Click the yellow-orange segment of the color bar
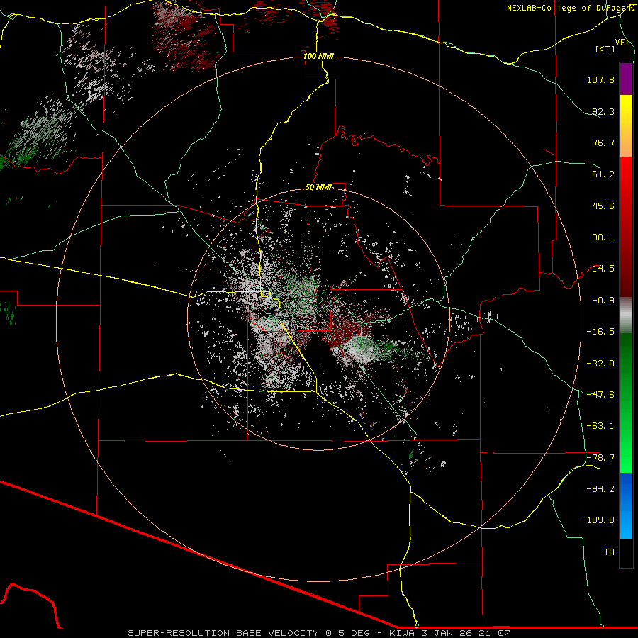 [x=626, y=126]
